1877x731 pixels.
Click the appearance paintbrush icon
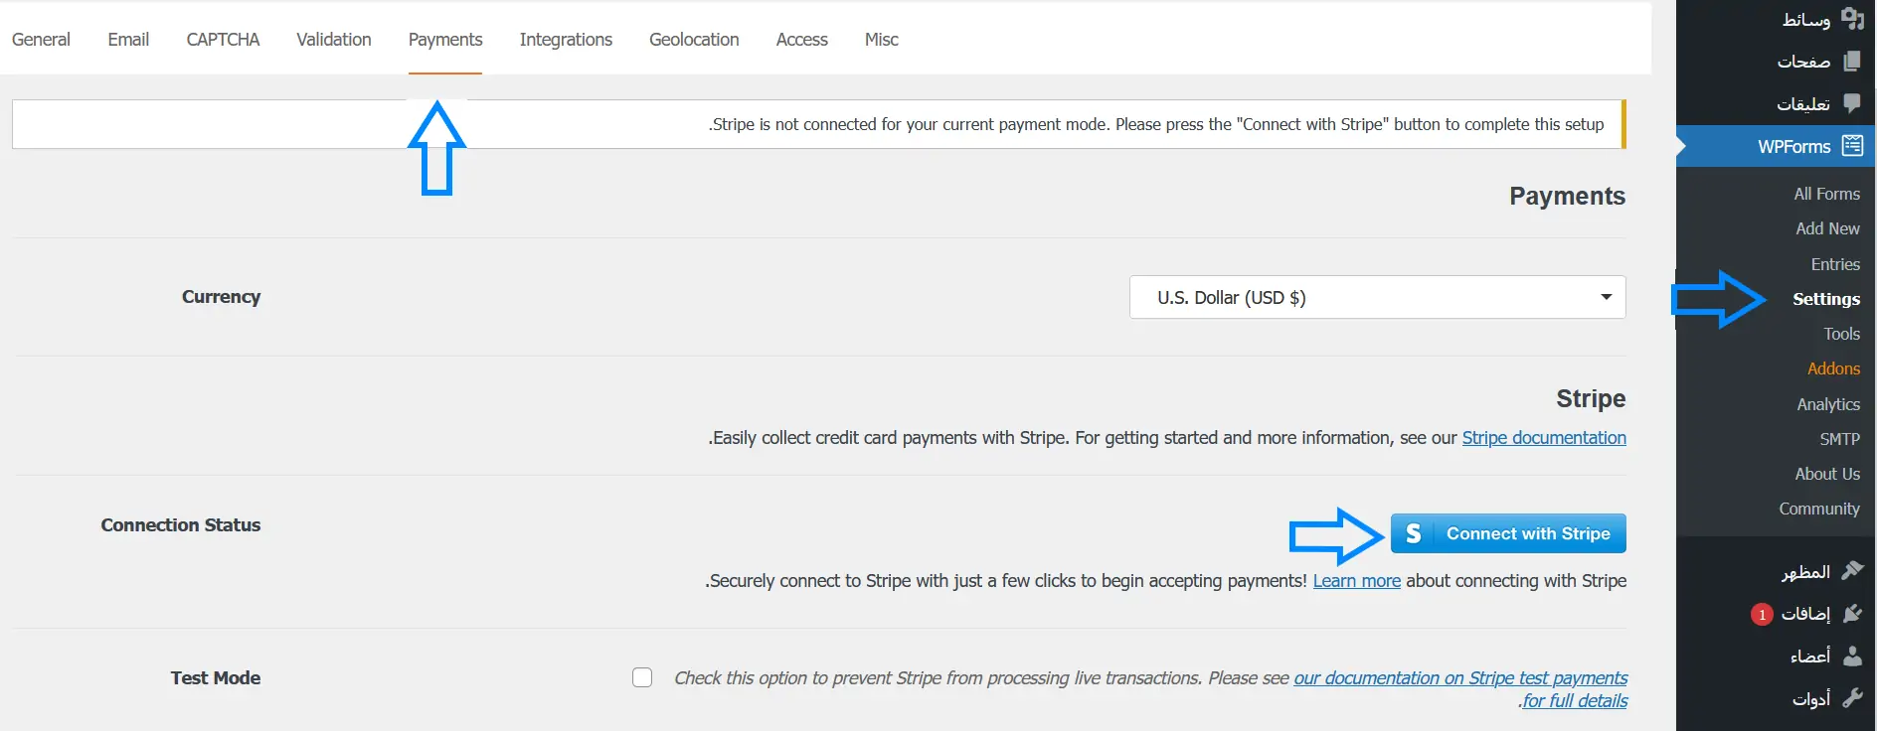point(1852,571)
